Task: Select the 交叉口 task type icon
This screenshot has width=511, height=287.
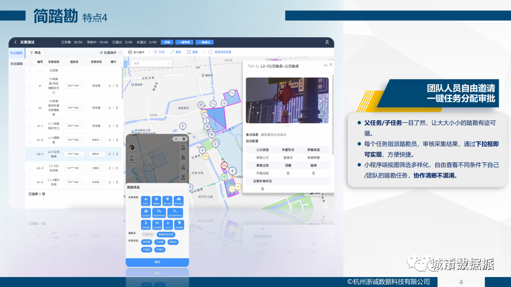Action: 146,200
